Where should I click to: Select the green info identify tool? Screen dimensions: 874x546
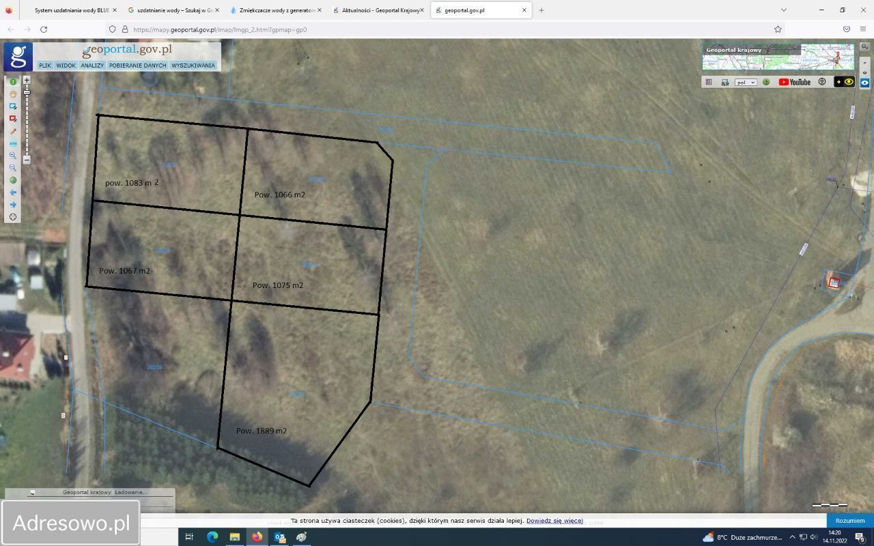pos(13,82)
